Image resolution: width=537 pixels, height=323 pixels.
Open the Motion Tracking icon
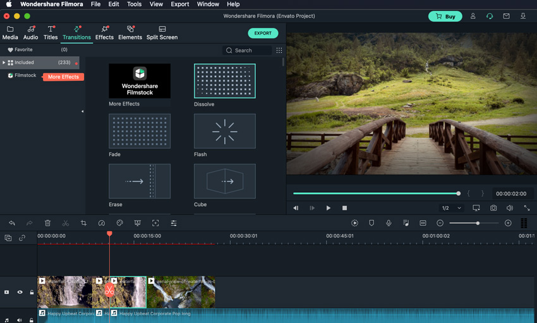[x=155, y=223]
